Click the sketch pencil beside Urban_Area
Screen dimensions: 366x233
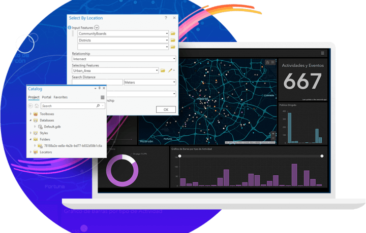click(171, 71)
